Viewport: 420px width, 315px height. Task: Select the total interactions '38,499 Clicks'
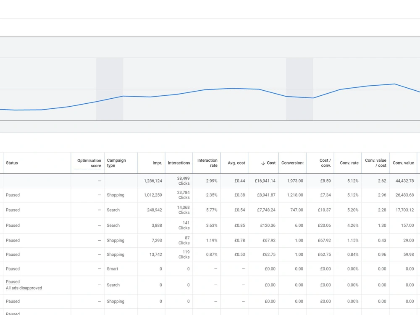pos(184,181)
